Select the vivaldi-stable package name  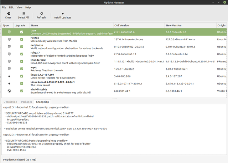tap(39, 90)
